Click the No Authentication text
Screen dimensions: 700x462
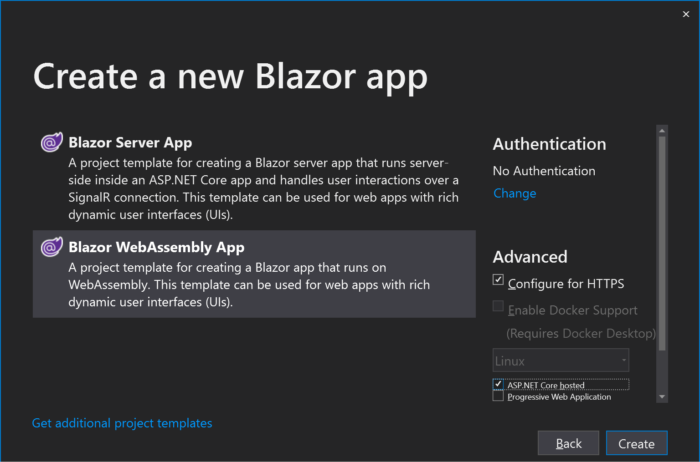544,171
